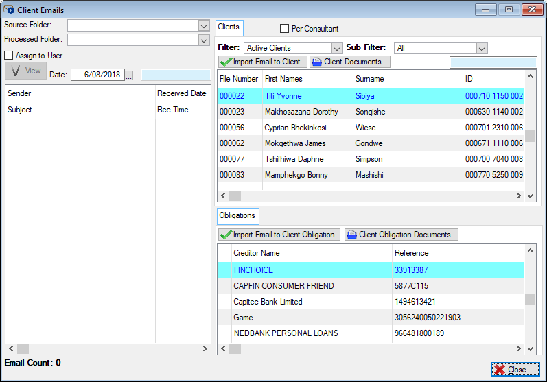Click the Client Documents folder icon
Viewport: 547px width, 382px height.
[x=316, y=62]
